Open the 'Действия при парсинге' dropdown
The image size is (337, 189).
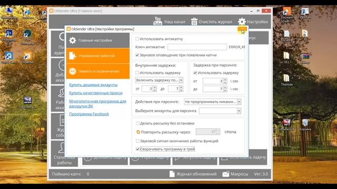(x=212, y=101)
